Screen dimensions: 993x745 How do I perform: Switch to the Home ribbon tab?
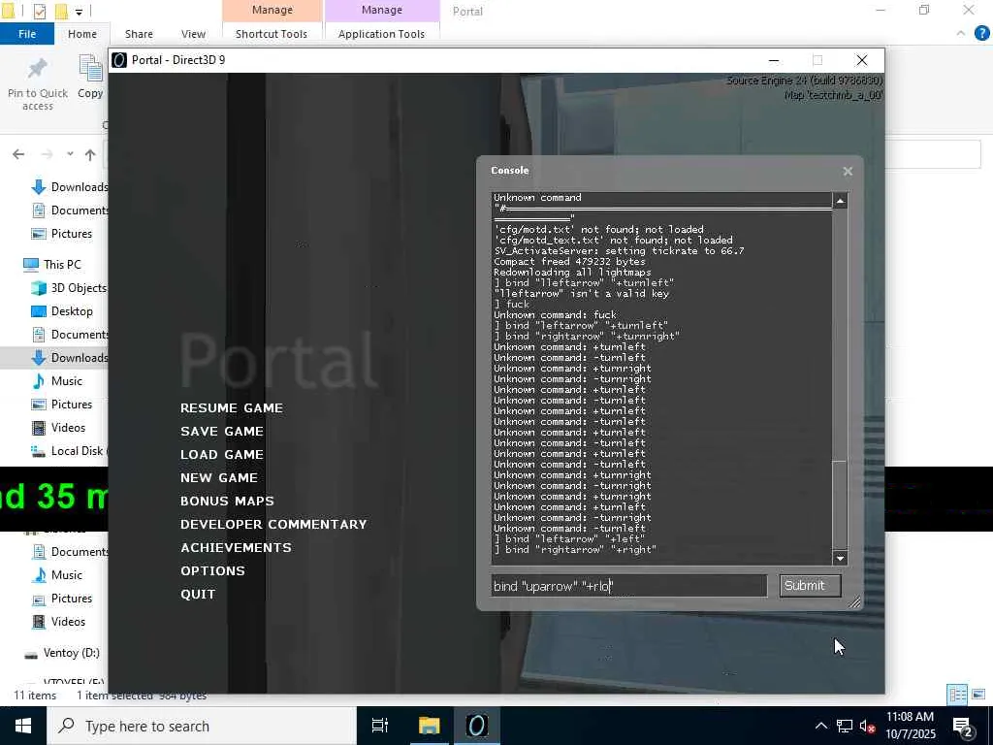click(82, 34)
